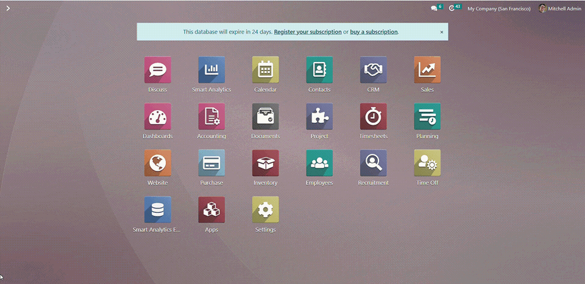
Task: Expand the top-left chevron menu toggle
Action: 8,8
